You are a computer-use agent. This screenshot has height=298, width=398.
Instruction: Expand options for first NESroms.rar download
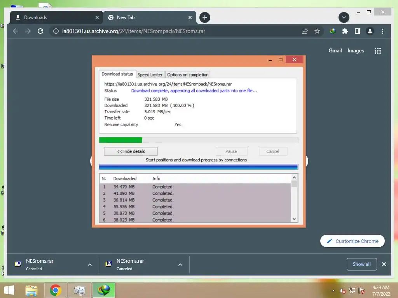pos(90,265)
